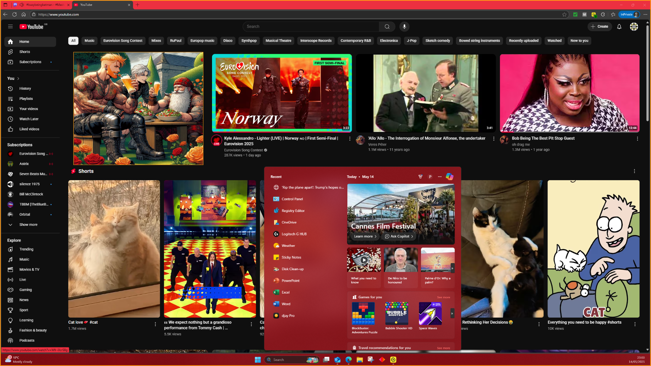Add this page to favourites star

(x=564, y=14)
